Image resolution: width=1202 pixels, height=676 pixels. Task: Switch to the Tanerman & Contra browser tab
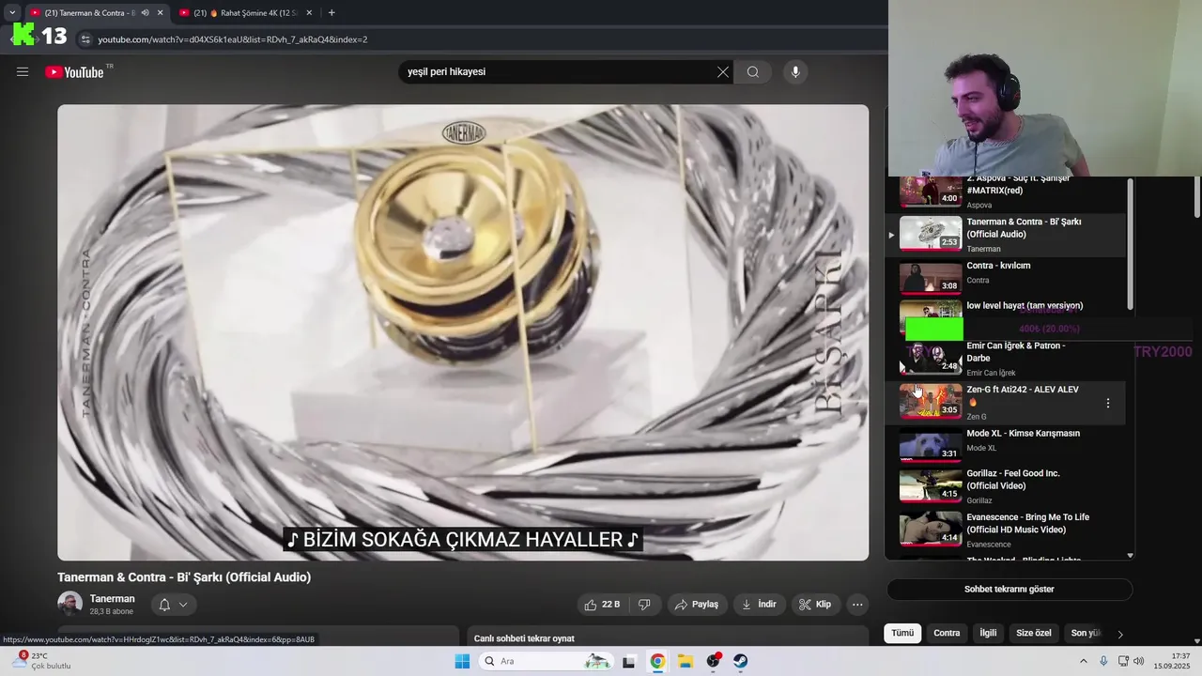tap(89, 13)
